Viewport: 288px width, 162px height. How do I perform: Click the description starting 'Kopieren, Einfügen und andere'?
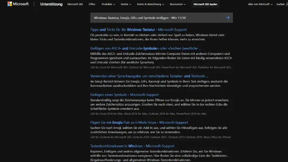click(x=159, y=155)
